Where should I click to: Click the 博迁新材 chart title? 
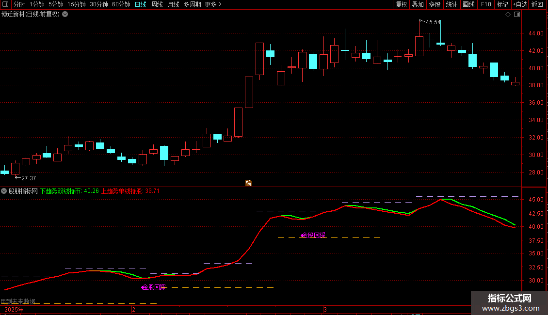pos(31,15)
